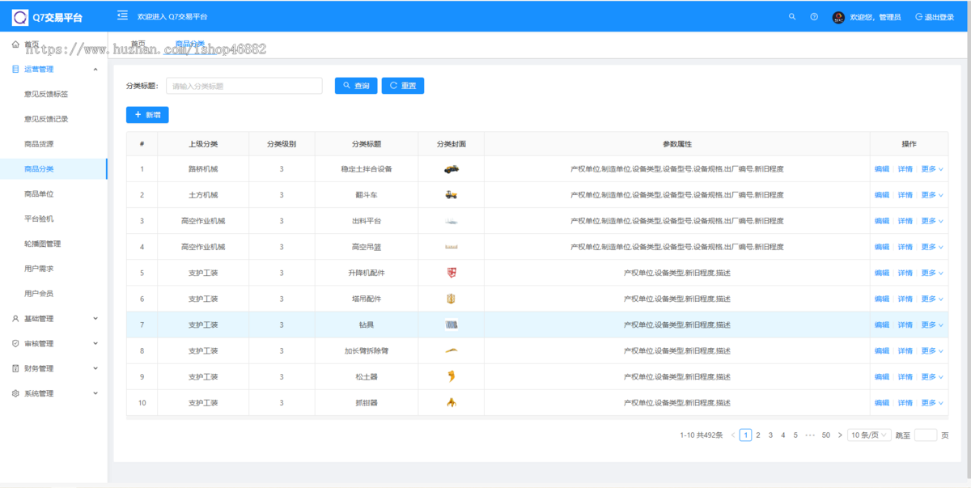Open search via the header magnifier icon
This screenshot has width=971, height=488.
(x=792, y=17)
